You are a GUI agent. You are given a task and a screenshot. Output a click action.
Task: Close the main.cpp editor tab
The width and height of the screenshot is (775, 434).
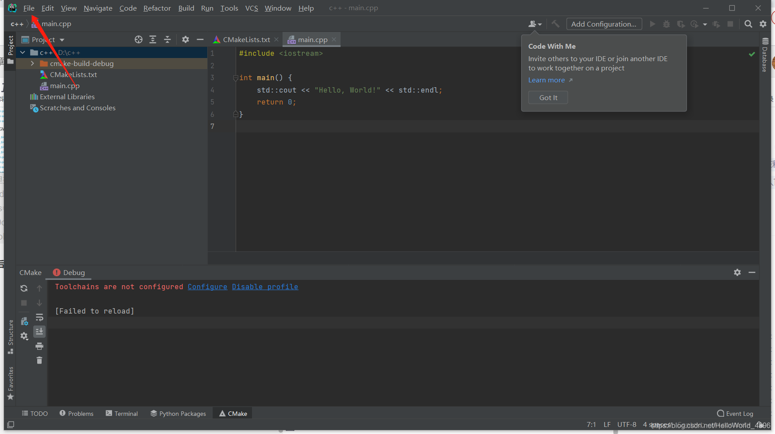click(334, 39)
